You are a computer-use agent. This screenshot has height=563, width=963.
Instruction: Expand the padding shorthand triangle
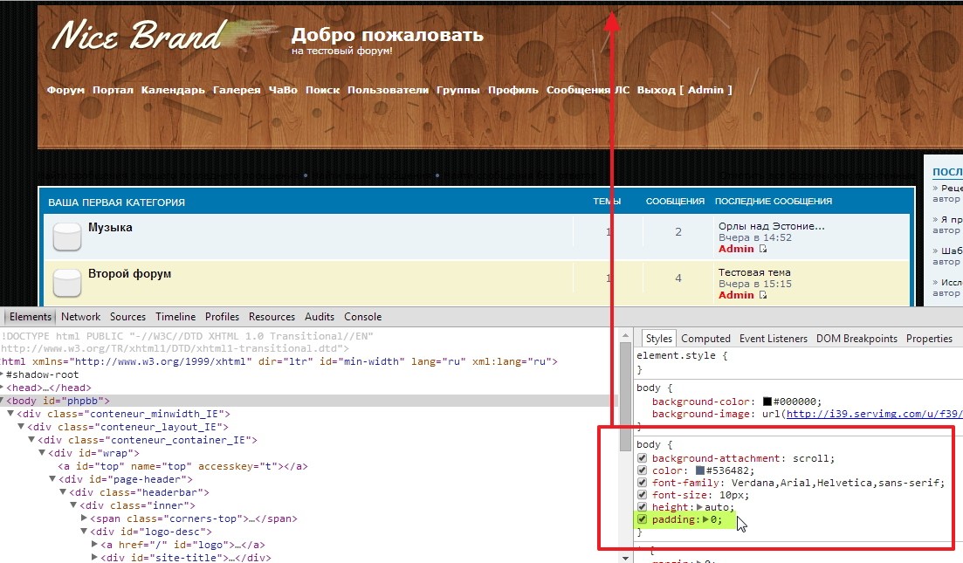pos(705,519)
